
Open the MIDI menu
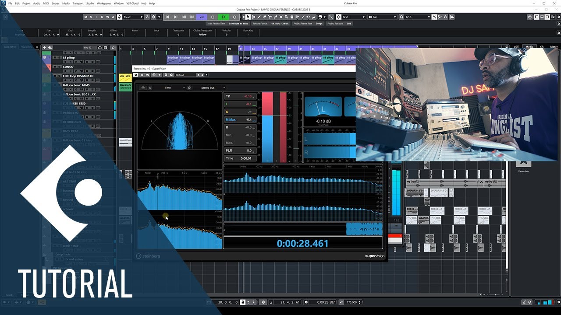(46, 3)
